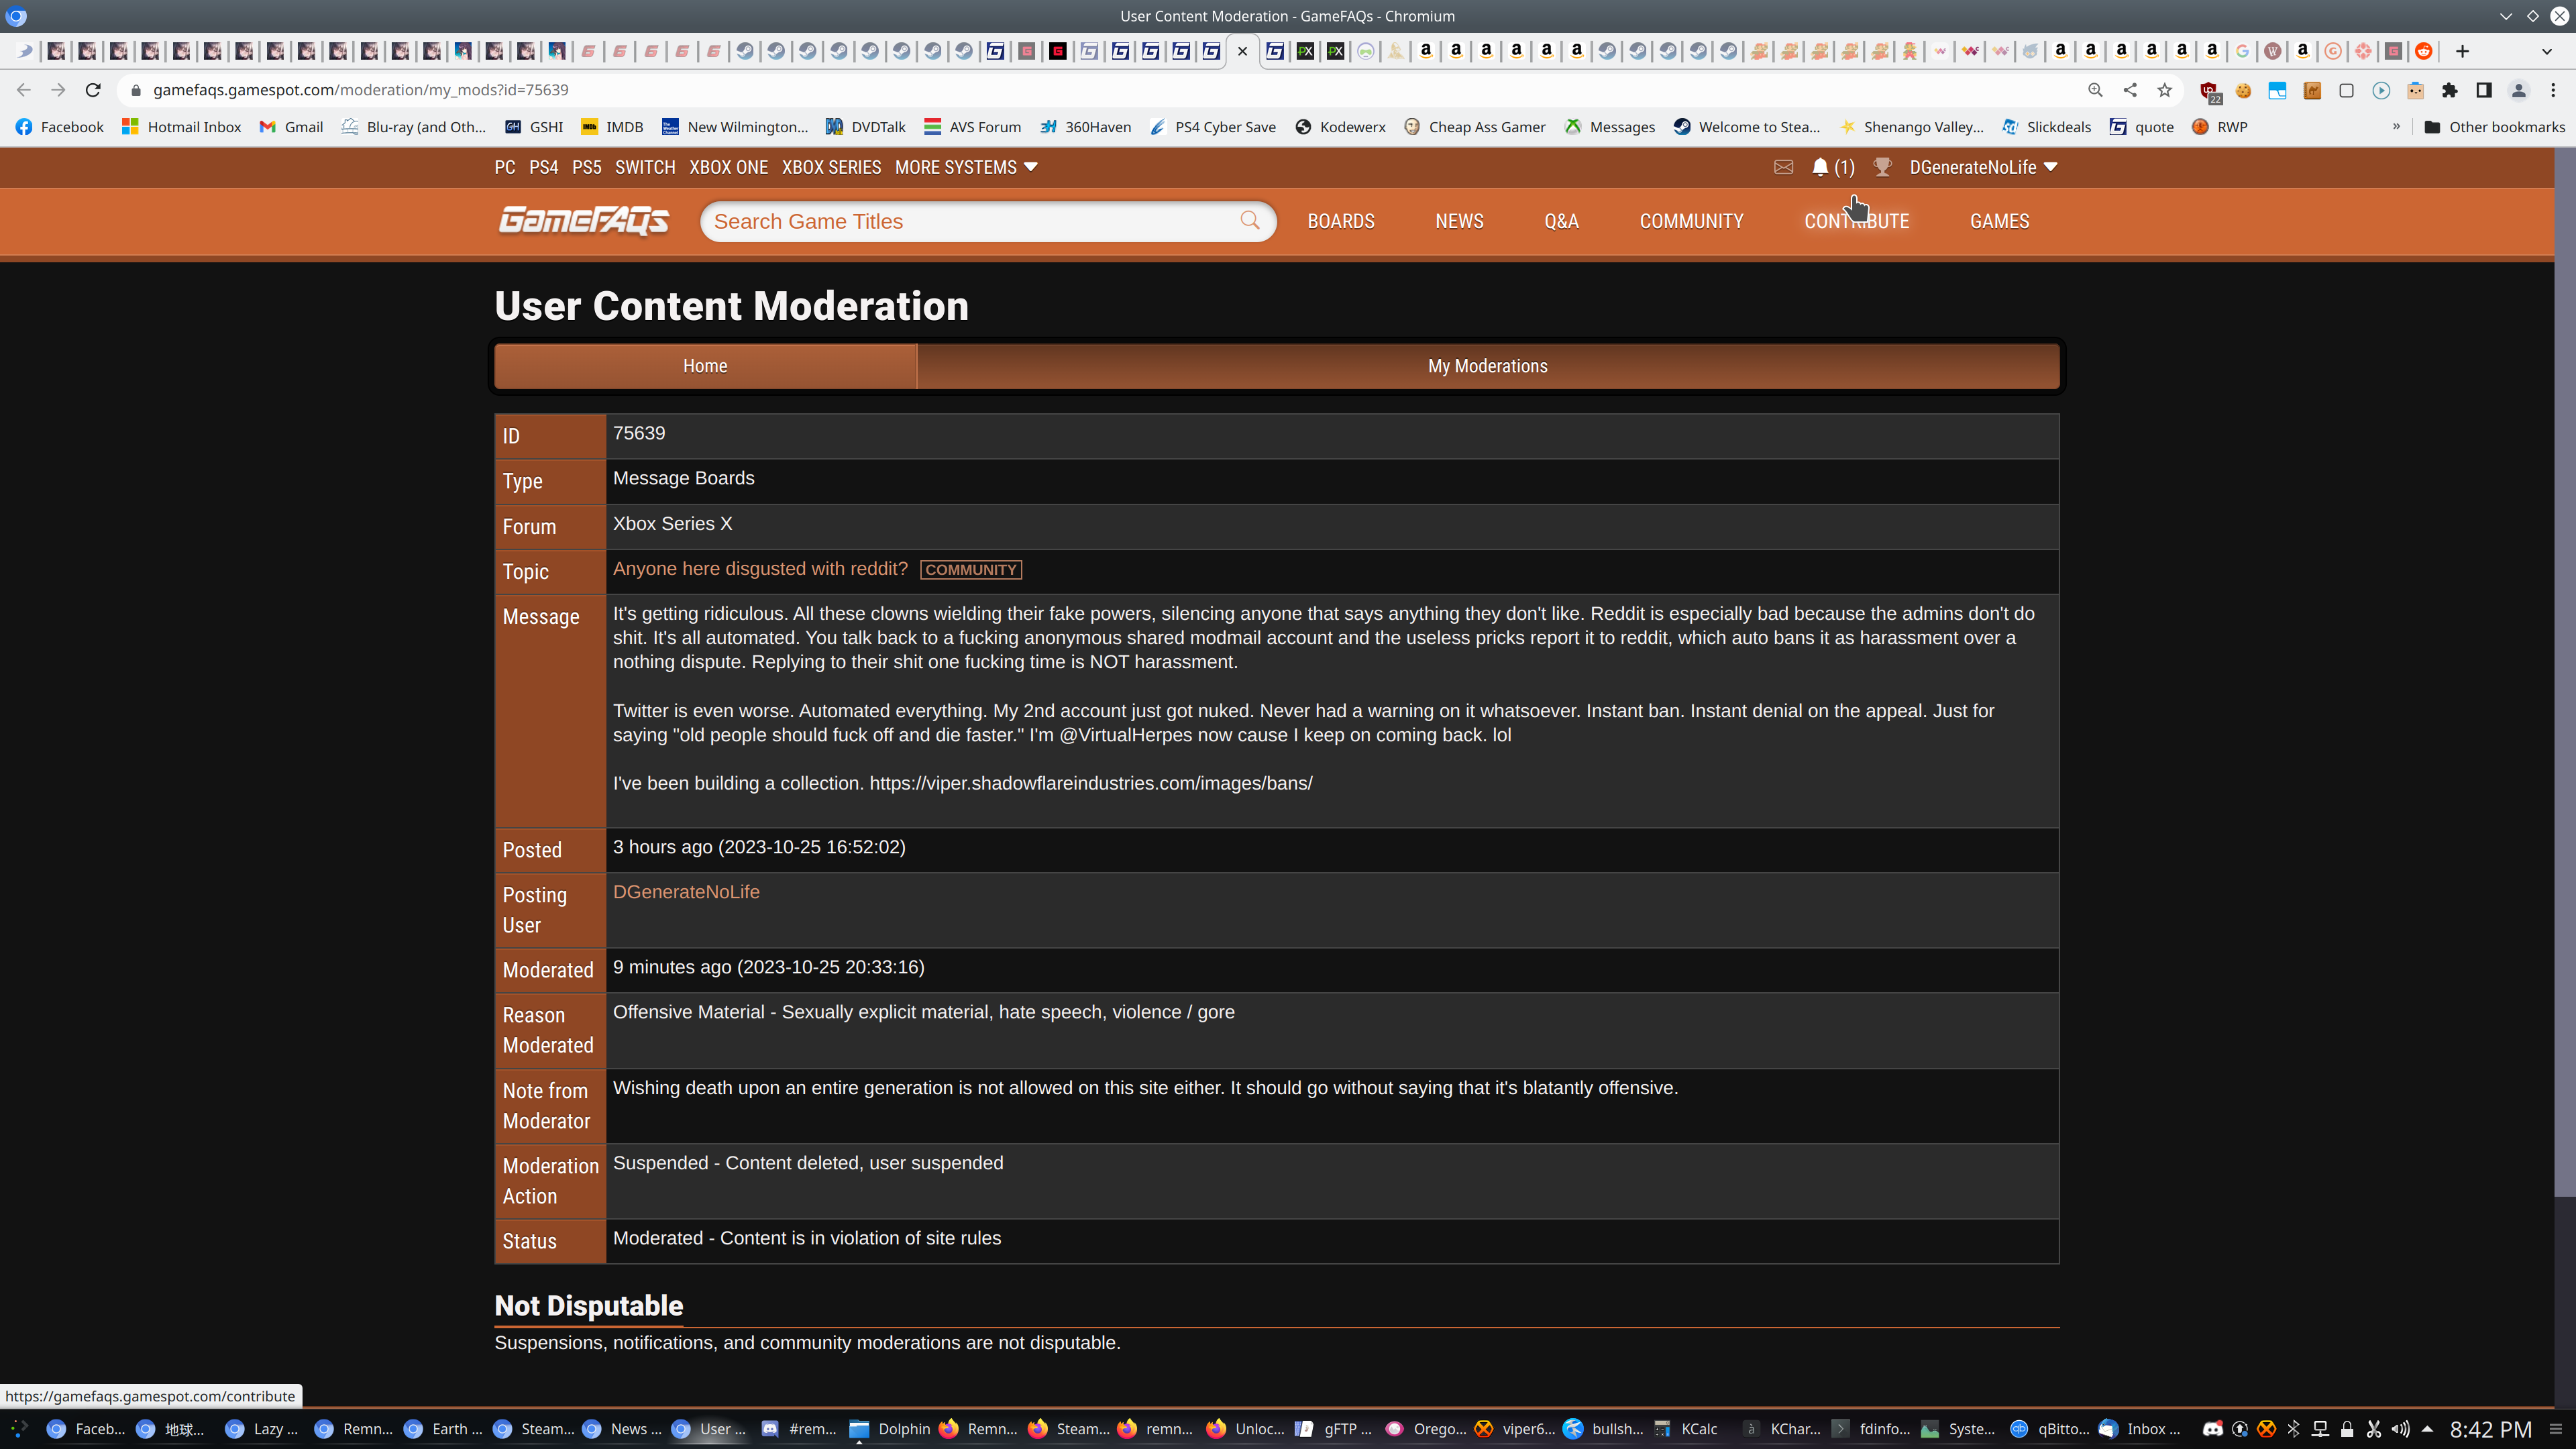Open the tab search dropdown arrow

click(x=2546, y=51)
